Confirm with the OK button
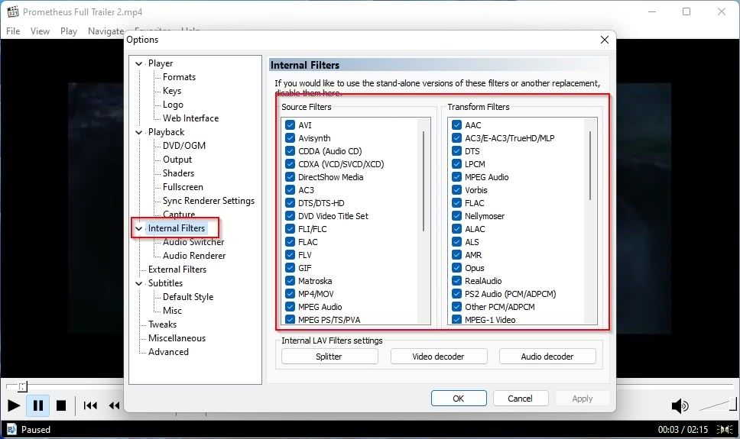Image resolution: width=740 pixels, height=439 pixels. click(459, 399)
